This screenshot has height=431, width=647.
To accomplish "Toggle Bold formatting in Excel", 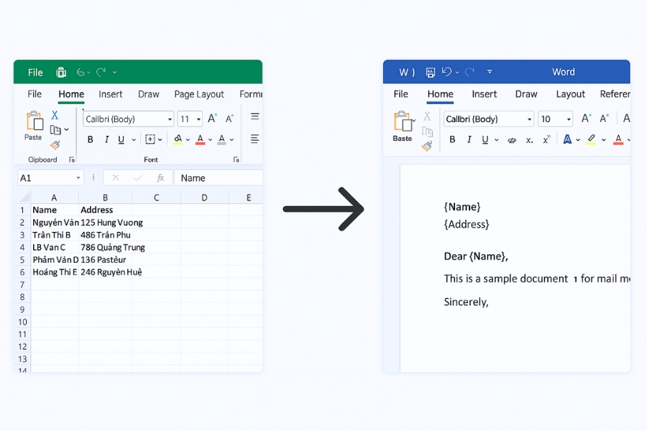I will (x=90, y=139).
